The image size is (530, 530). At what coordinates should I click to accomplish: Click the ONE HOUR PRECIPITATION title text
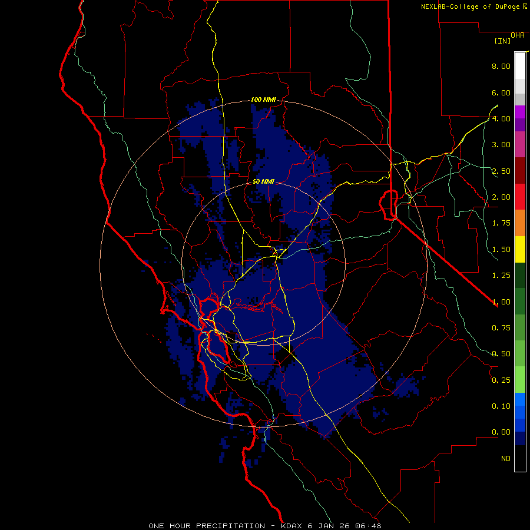(207, 526)
